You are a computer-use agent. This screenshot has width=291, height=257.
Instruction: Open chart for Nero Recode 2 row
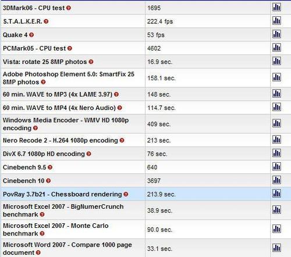click(276, 140)
